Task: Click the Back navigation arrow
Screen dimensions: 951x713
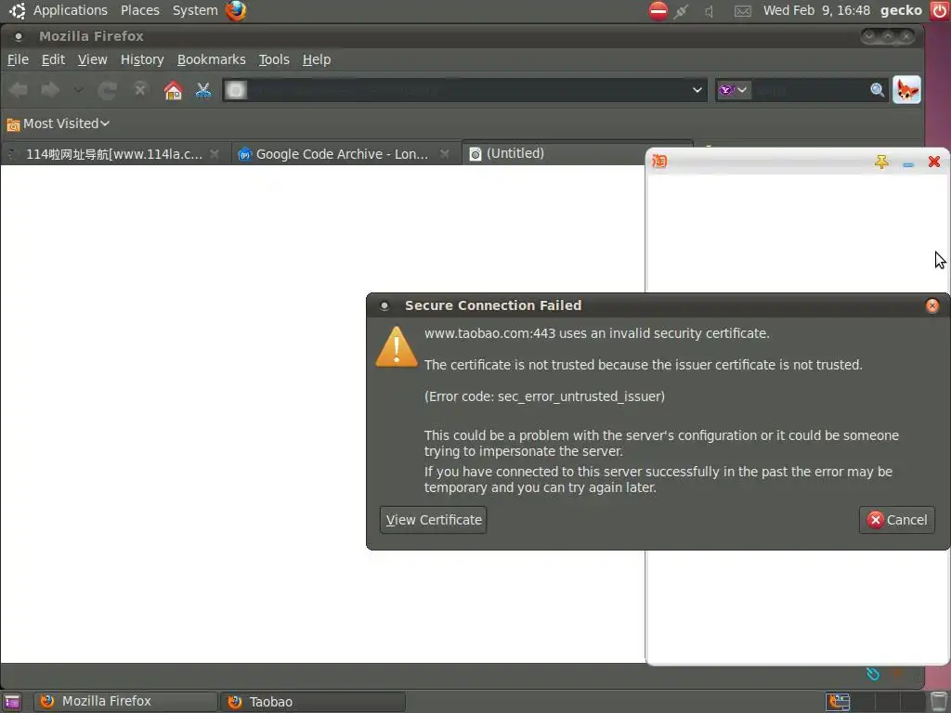Action: point(19,90)
